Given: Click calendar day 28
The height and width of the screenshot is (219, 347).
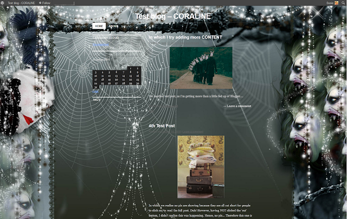Looking at the screenshot, I should (124, 83).
